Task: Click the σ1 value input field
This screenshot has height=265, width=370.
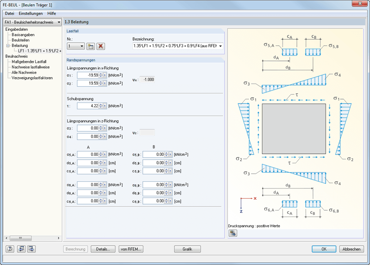Action: (x=88, y=75)
